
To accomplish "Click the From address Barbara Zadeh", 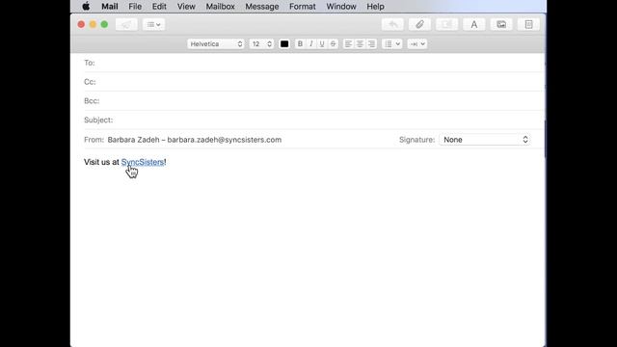I will click(195, 140).
